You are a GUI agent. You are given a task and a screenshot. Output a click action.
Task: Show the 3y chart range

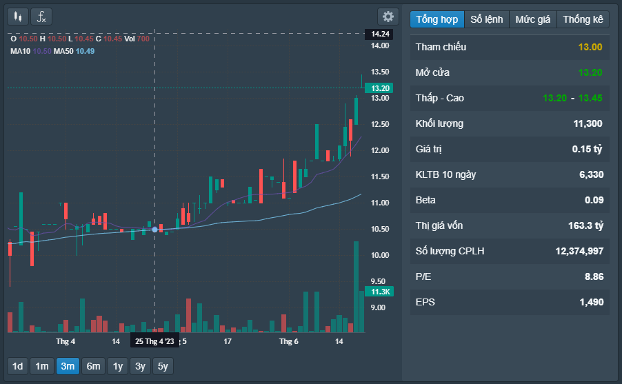140,366
